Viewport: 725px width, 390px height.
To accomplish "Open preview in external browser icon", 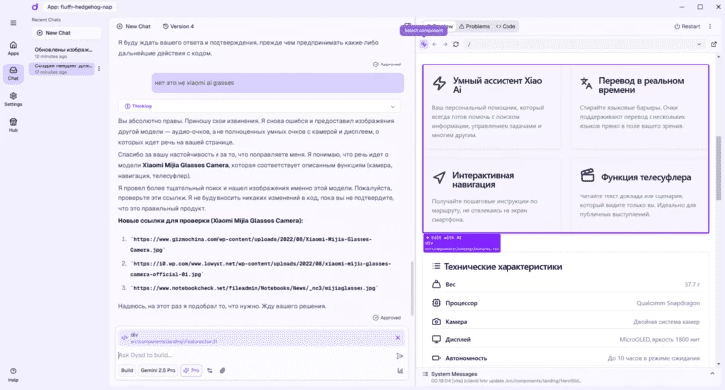I will [713, 44].
